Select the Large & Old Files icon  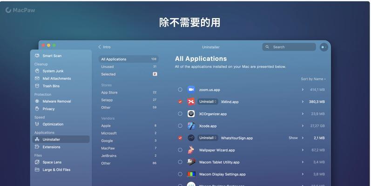37,169
